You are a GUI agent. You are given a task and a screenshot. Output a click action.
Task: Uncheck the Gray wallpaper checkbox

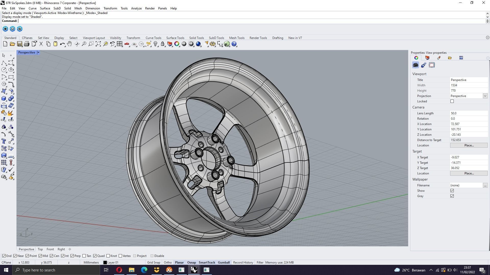pyautogui.click(x=452, y=196)
